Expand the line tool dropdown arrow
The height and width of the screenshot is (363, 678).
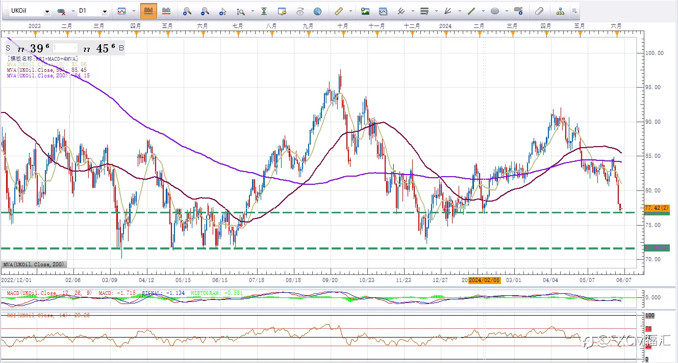483,11
